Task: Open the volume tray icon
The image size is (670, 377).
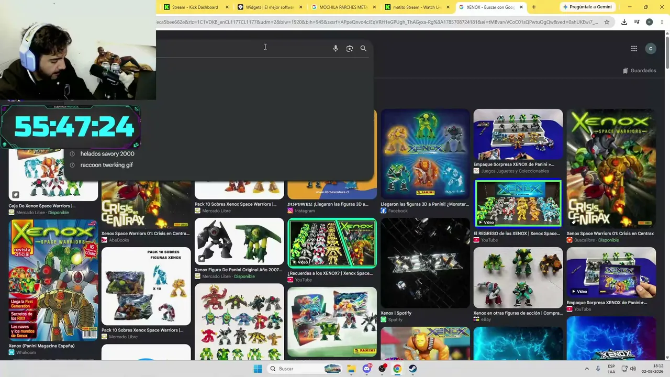Action: click(x=633, y=369)
